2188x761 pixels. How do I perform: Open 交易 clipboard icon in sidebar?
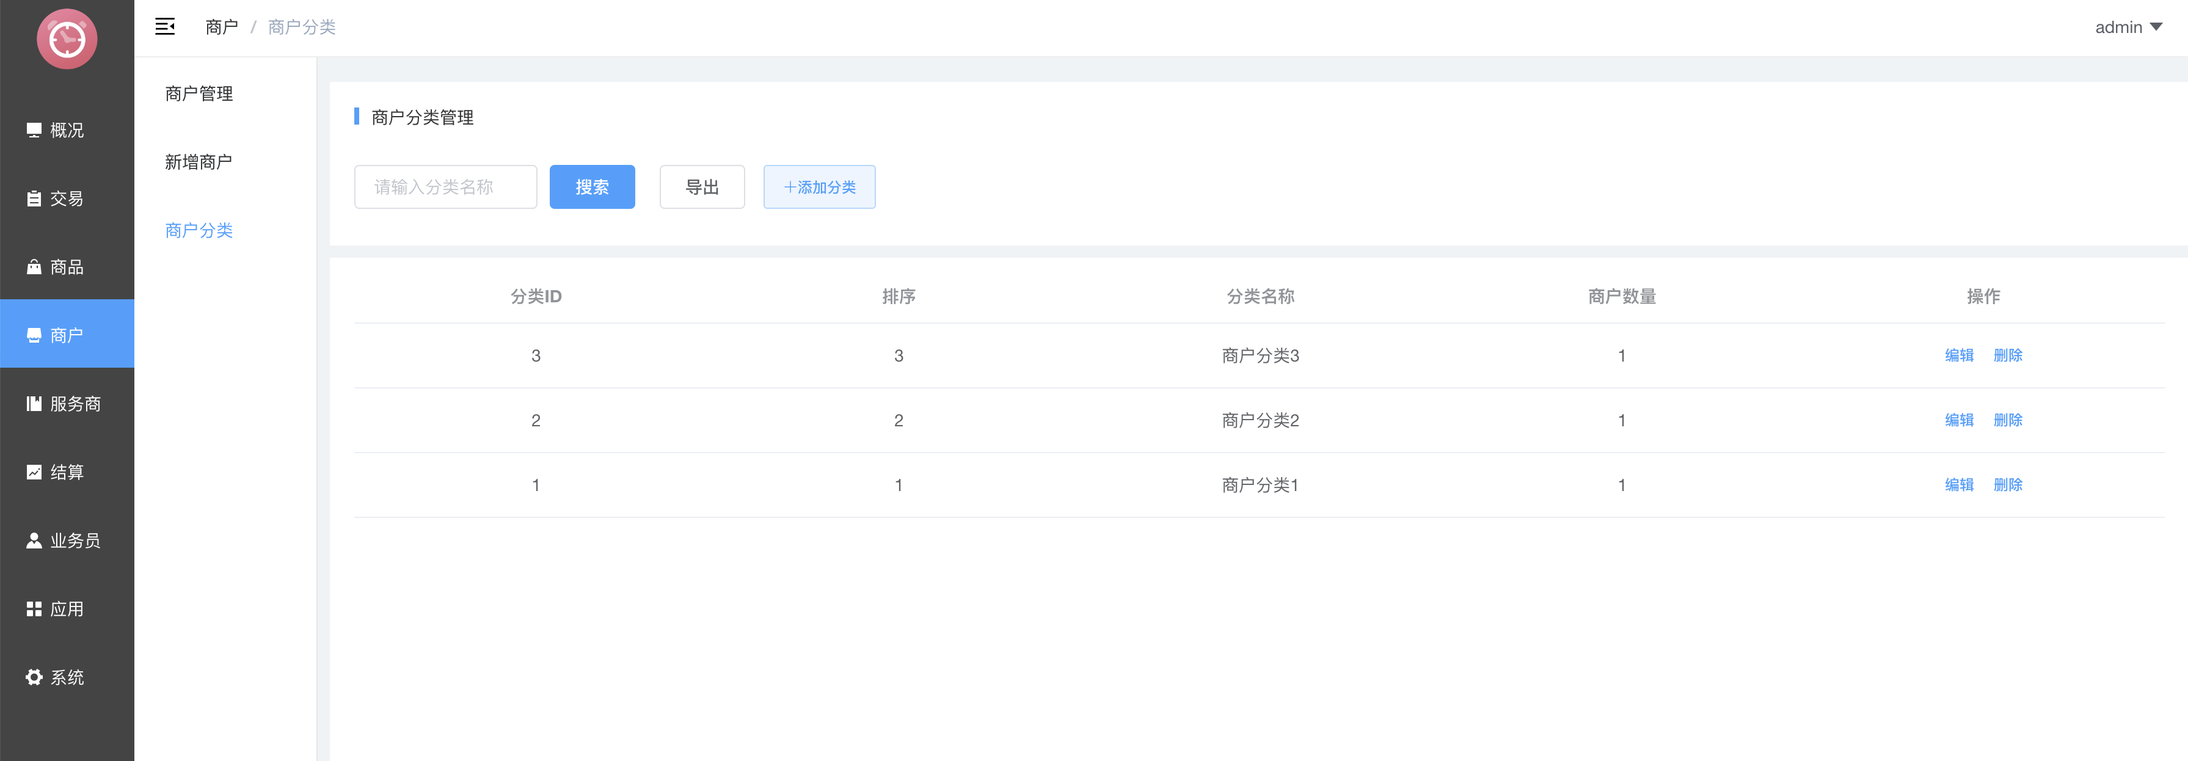(34, 198)
